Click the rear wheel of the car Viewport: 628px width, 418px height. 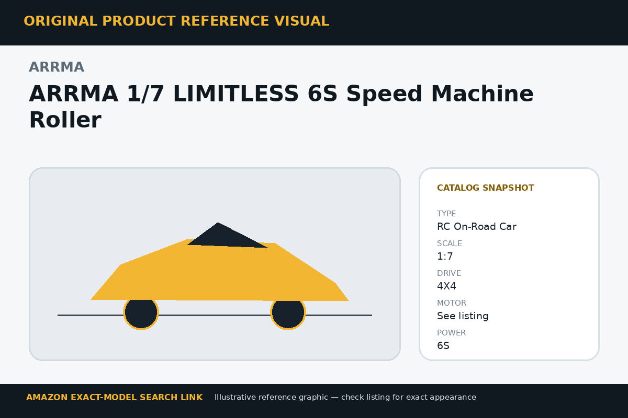click(141, 312)
